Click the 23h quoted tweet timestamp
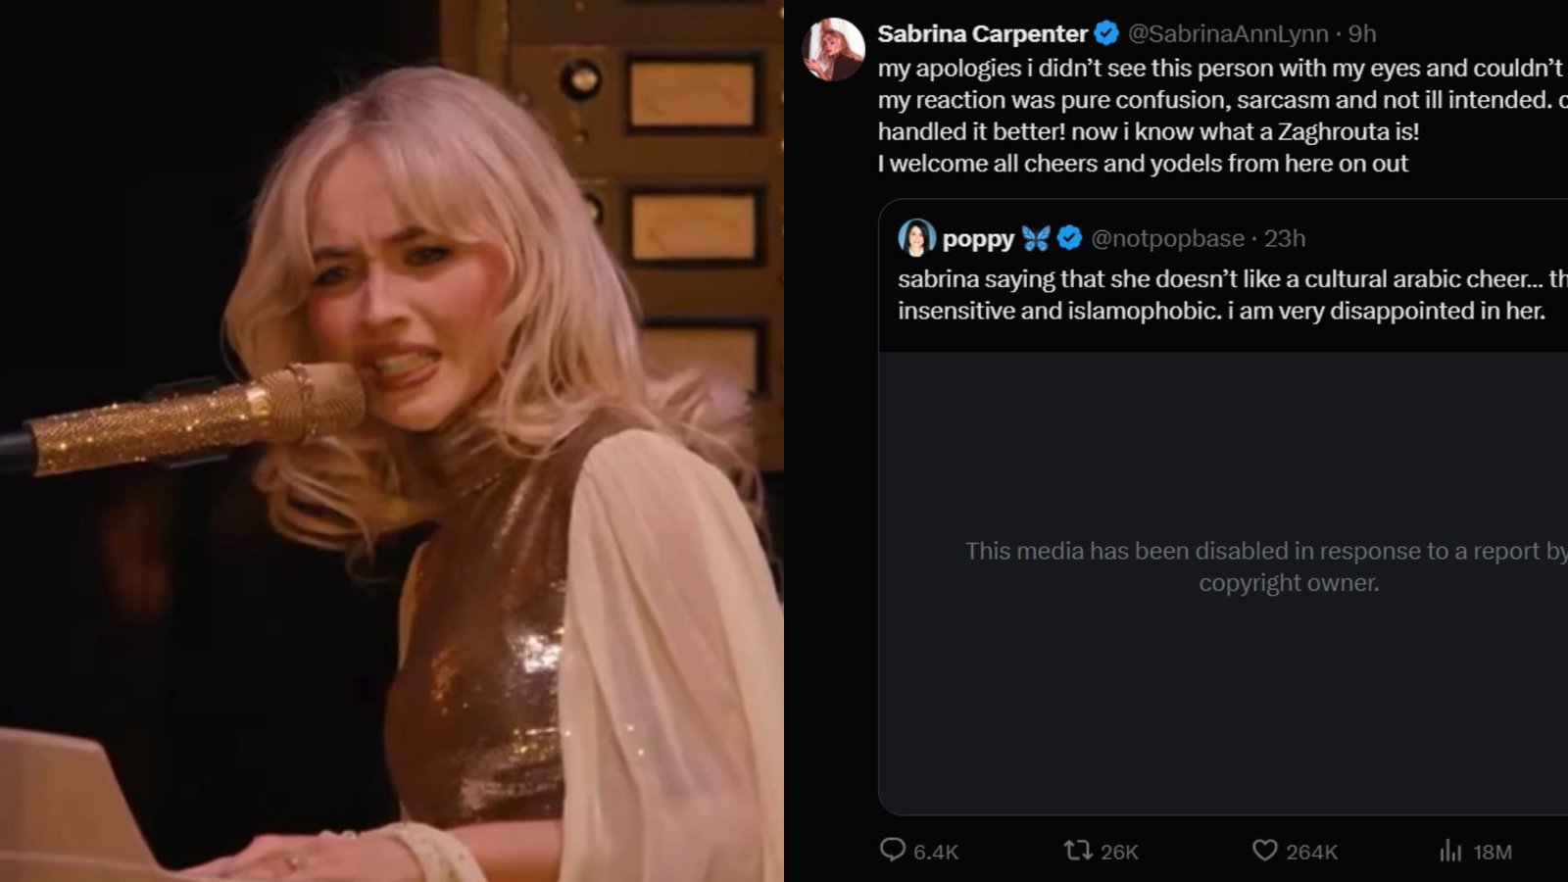 pos(1285,238)
